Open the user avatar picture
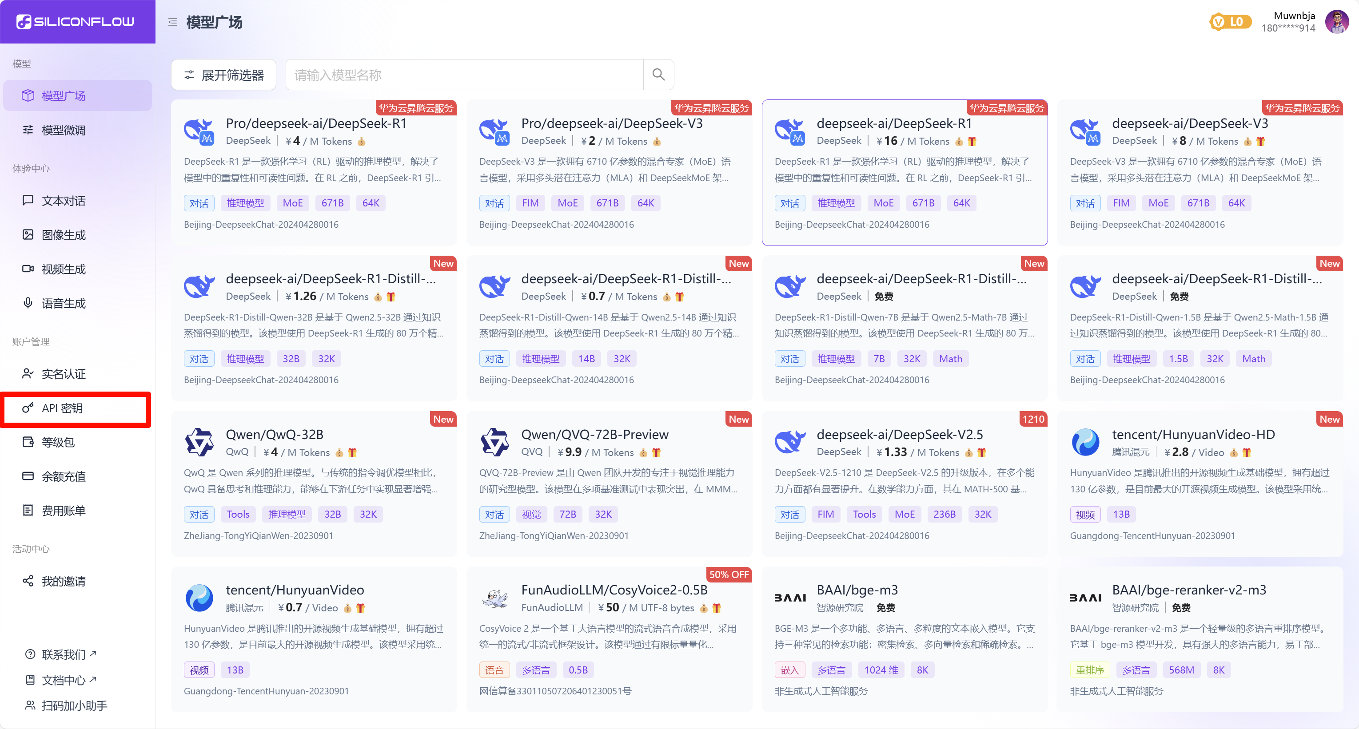Screen dimensions: 1359x729 [1336, 22]
